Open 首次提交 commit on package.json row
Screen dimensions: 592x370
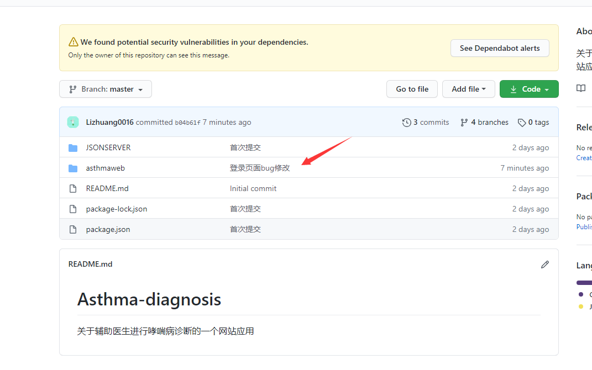pos(245,229)
